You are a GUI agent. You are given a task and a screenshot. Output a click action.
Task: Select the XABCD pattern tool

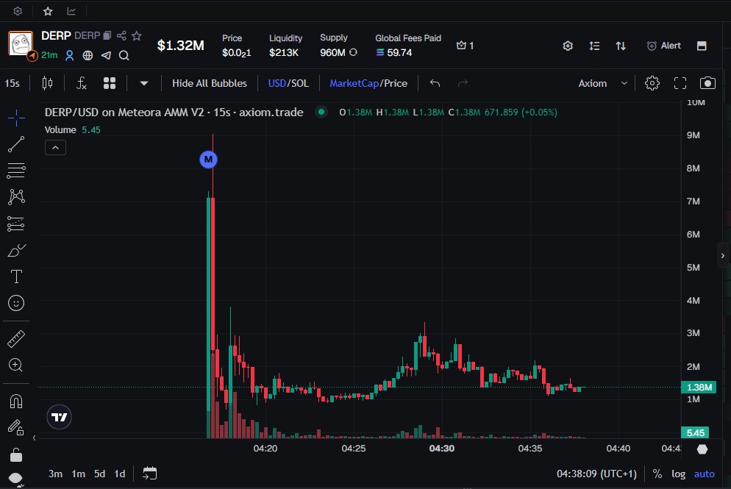16,197
